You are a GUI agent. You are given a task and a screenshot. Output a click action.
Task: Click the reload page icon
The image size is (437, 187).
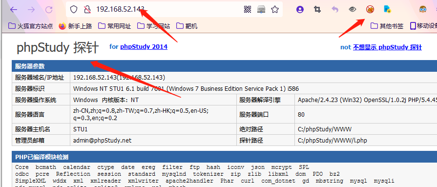(x=49, y=10)
